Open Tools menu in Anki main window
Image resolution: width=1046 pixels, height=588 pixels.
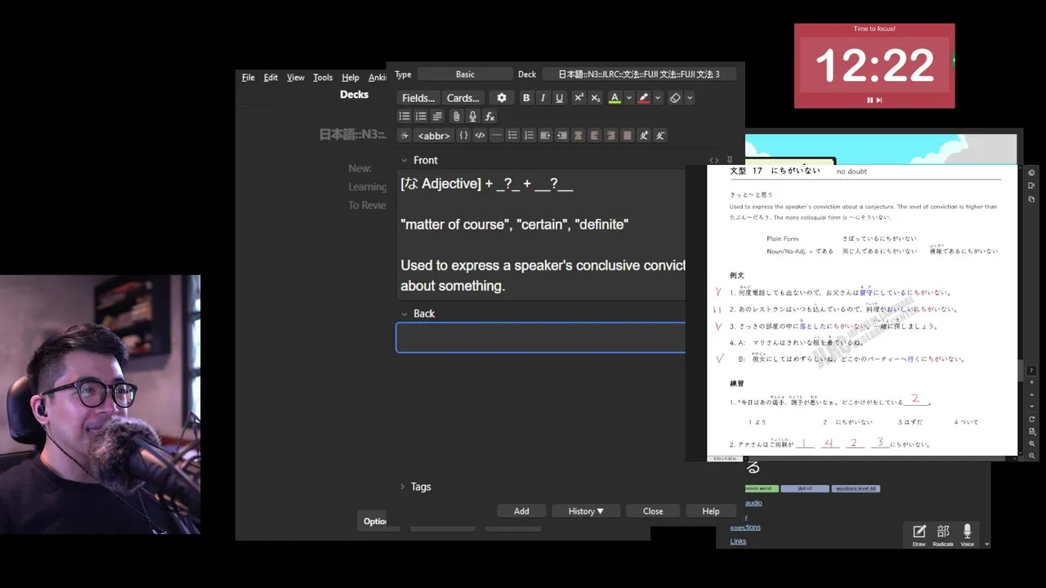click(323, 78)
